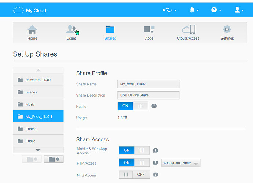Select the My_Book_1140-1 share

coord(38,116)
